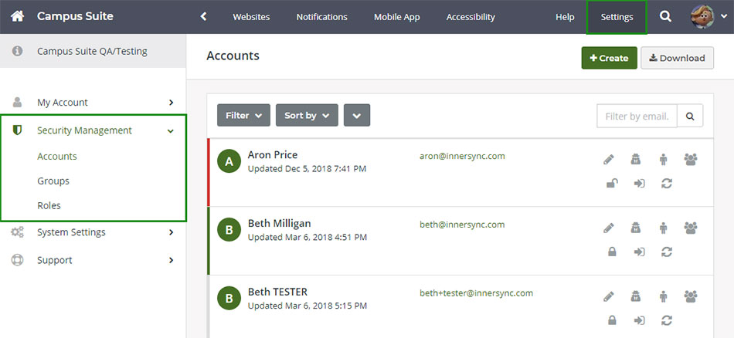Image resolution: width=734 pixels, height=338 pixels.
Task: Click the refresh icon for Beth TESTER
Action: (667, 320)
